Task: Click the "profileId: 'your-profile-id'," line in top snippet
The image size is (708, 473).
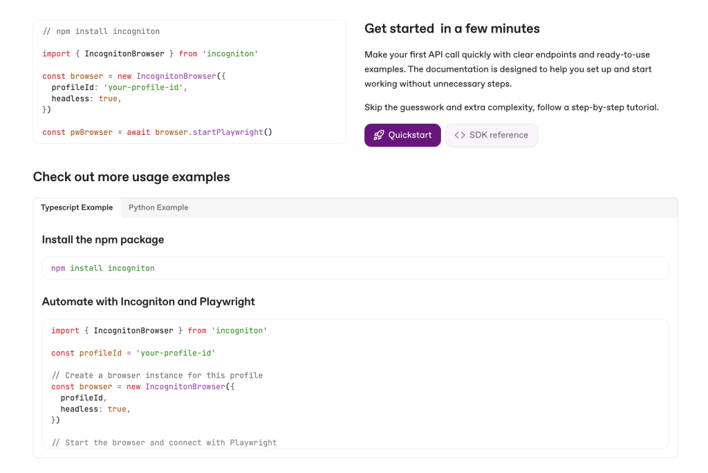Action: click(x=119, y=87)
